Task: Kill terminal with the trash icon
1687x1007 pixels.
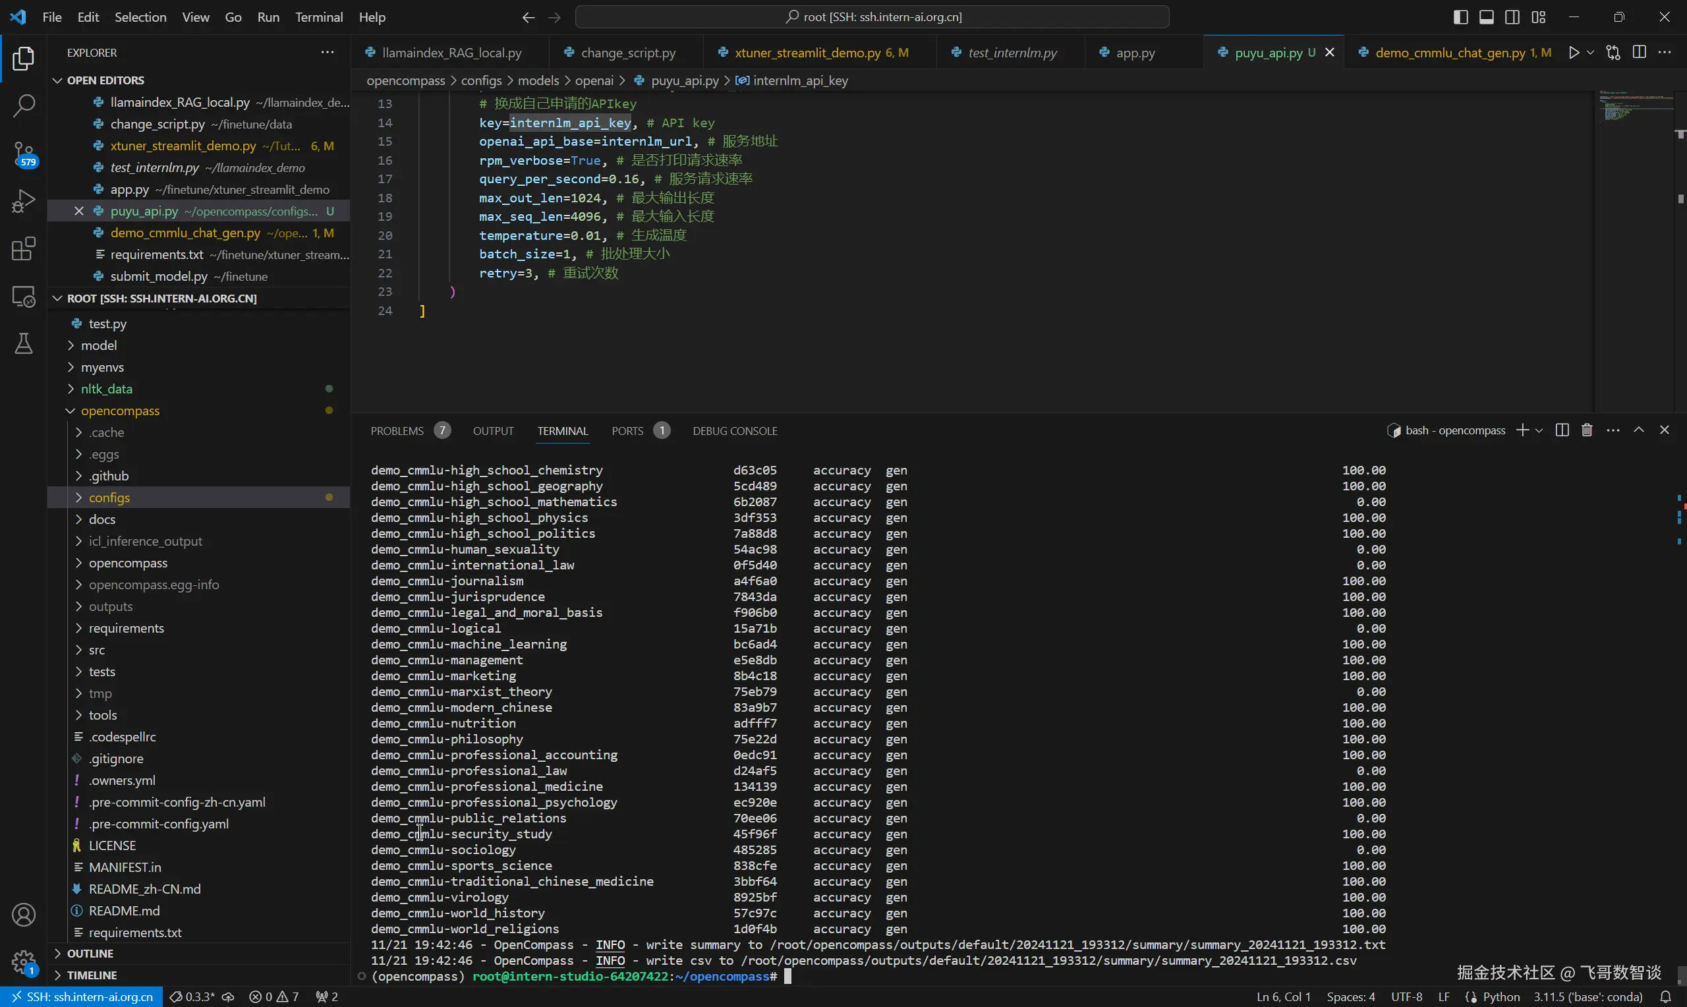Action: 1587,430
